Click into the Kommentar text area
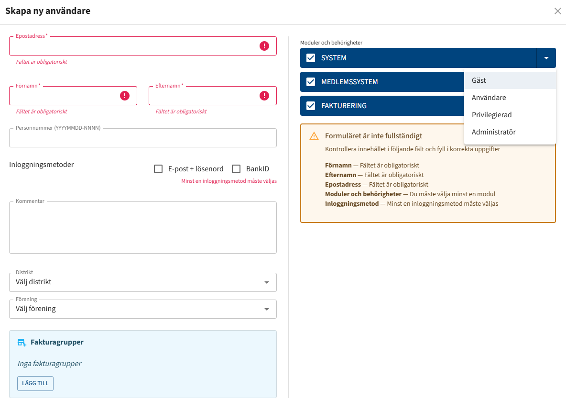This screenshot has width=566, height=401. coord(143,228)
